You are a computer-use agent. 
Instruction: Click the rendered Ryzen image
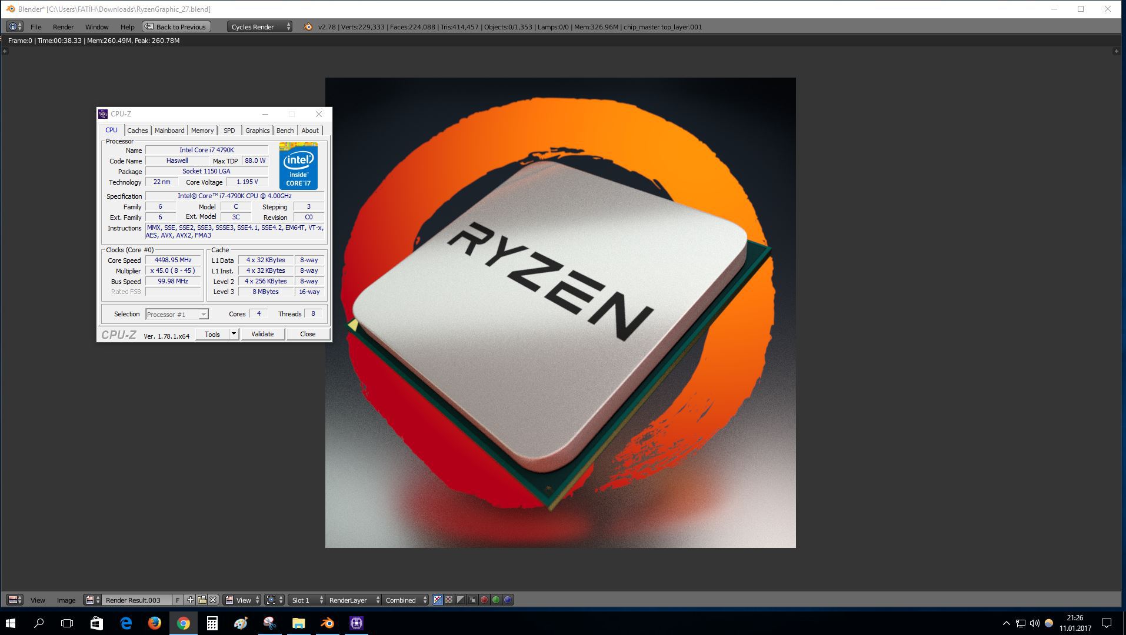tap(560, 313)
